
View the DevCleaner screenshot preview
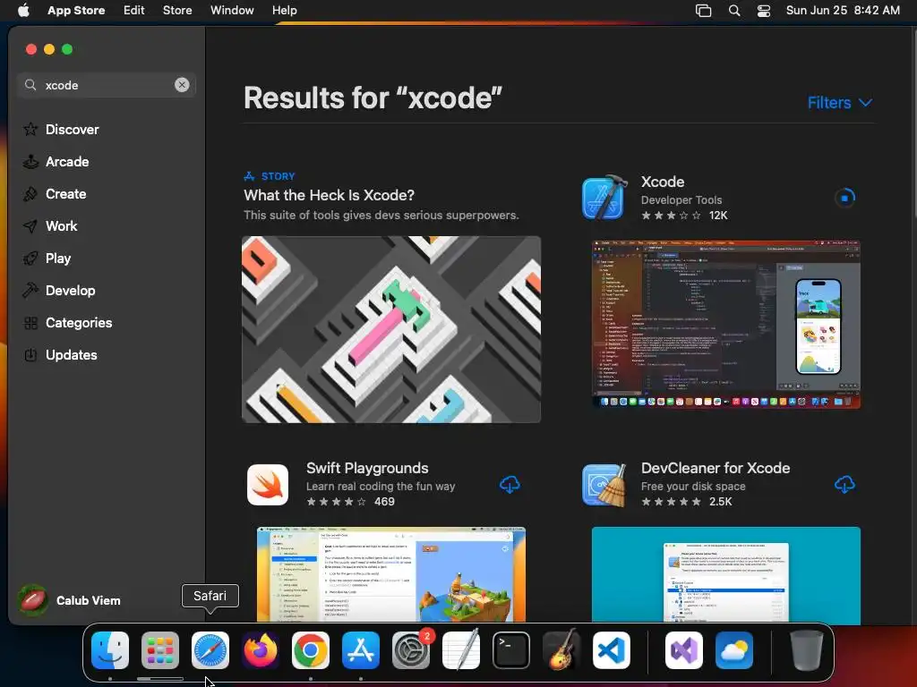pos(725,574)
